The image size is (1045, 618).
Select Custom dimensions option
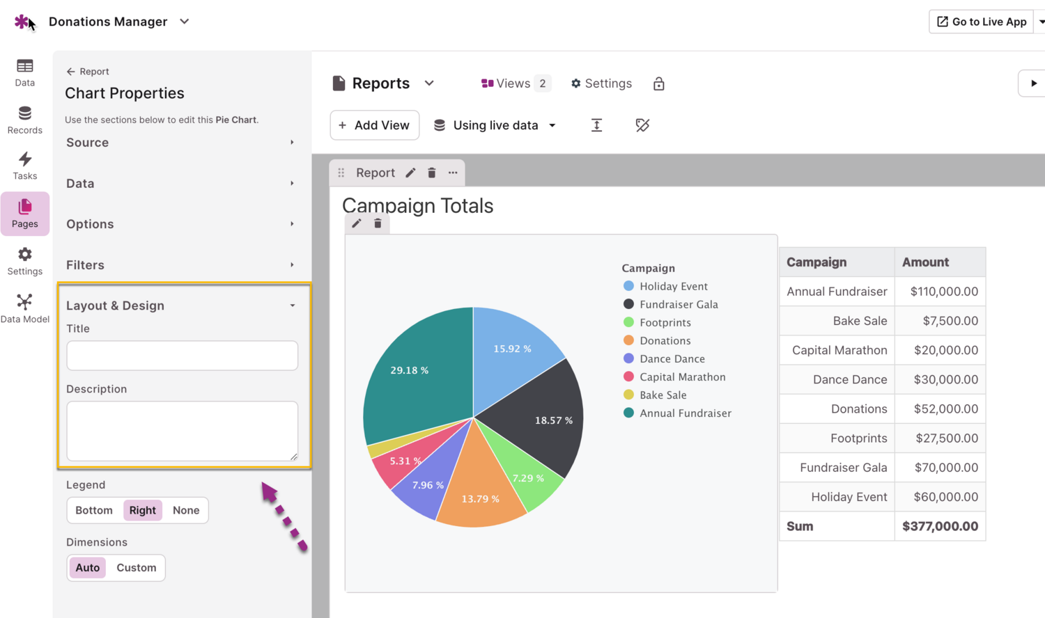137,568
